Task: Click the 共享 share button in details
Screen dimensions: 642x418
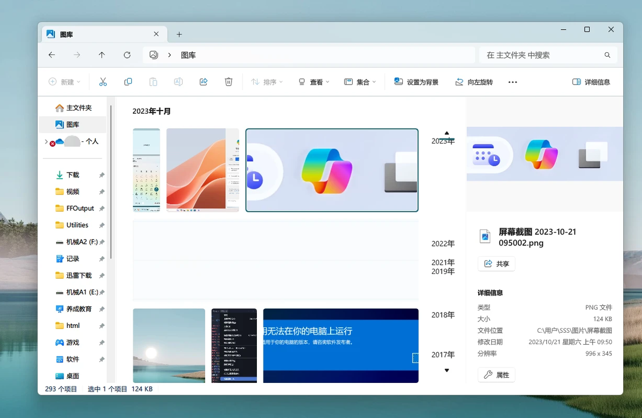Action: click(x=496, y=264)
